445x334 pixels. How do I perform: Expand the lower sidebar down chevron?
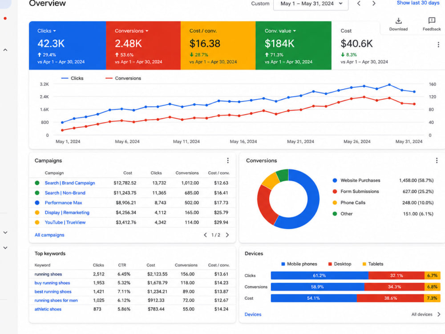pos(5,248)
